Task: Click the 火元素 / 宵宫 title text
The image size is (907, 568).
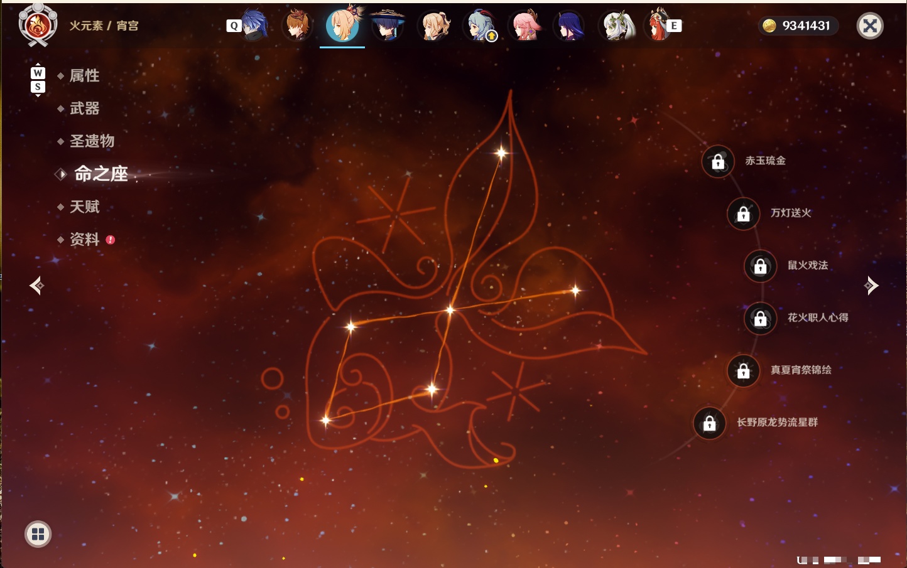Action: coord(104,26)
